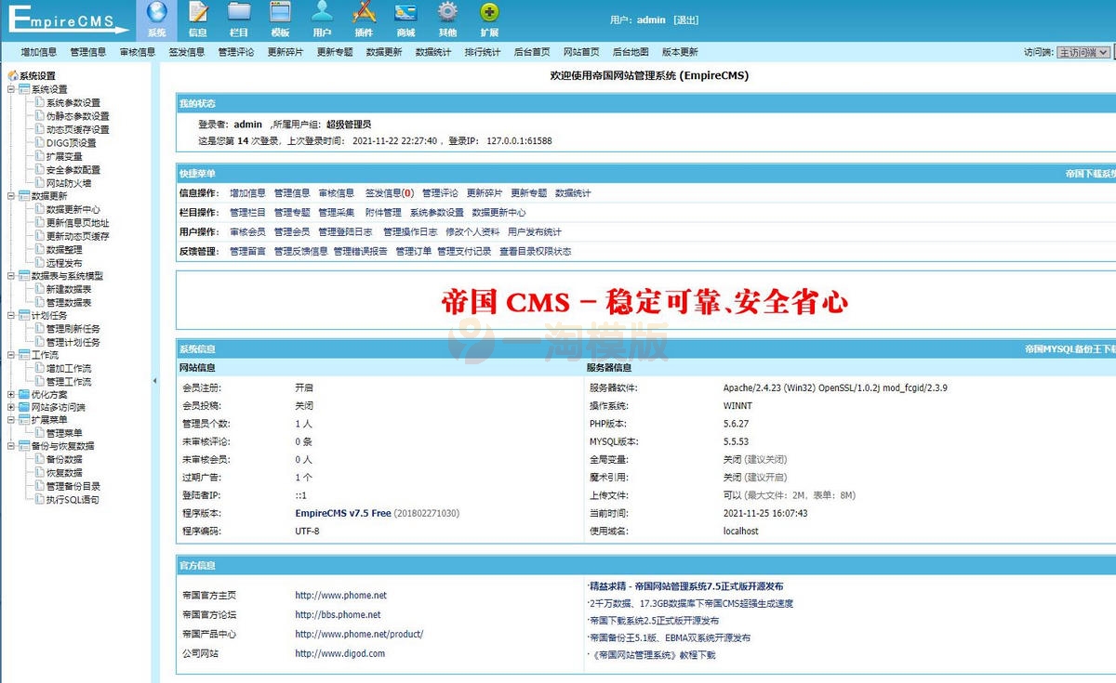Click the 其他 gear icon
This screenshot has height=683, width=1116.
point(447,13)
